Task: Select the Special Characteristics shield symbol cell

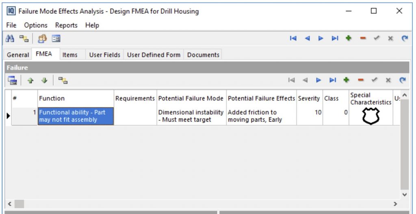Action: point(370,116)
